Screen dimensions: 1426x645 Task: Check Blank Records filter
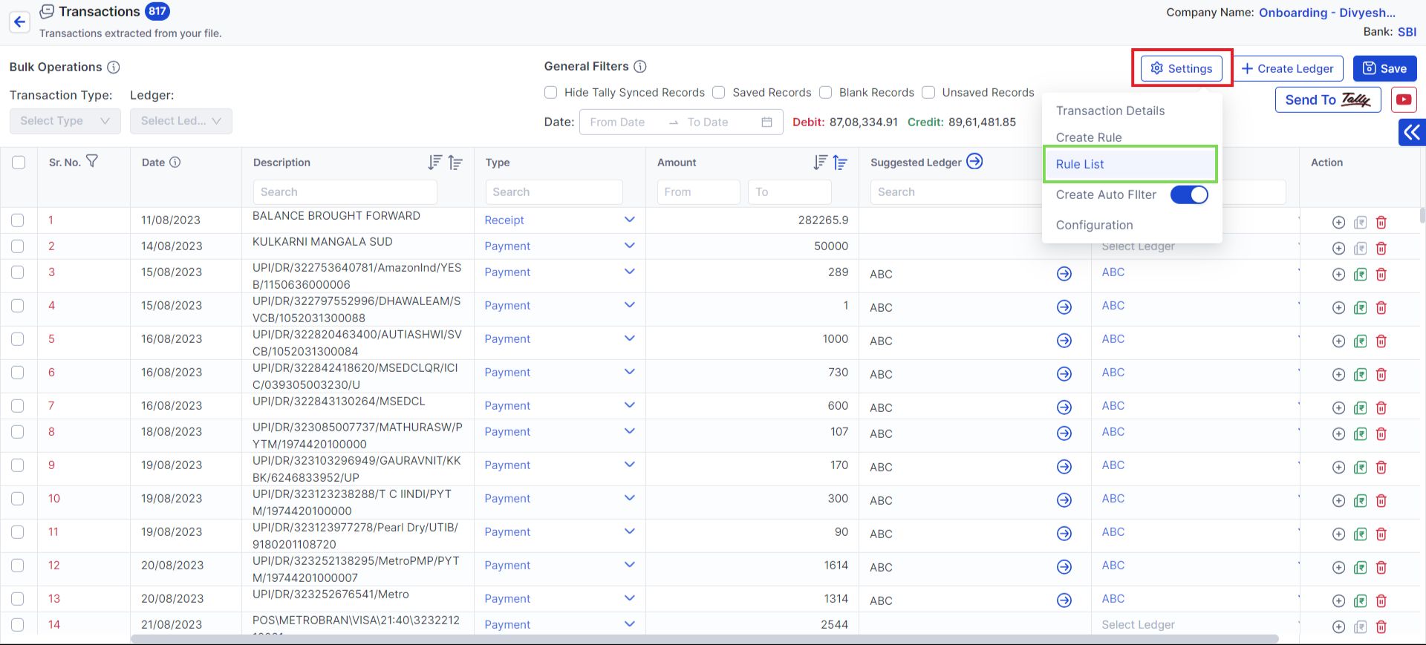pyautogui.click(x=826, y=92)
